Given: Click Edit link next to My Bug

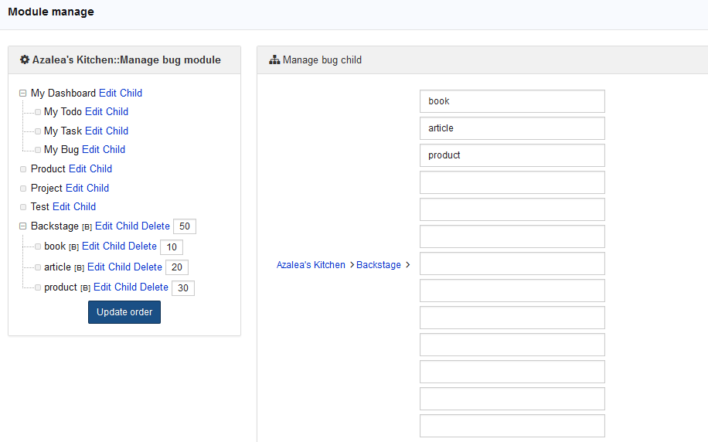Looking at the screenshot, I should point(90,150).
